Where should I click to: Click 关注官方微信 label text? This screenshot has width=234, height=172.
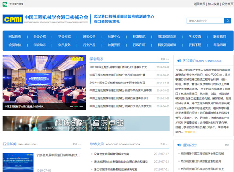pyautogui.click(x=16, y=4)
